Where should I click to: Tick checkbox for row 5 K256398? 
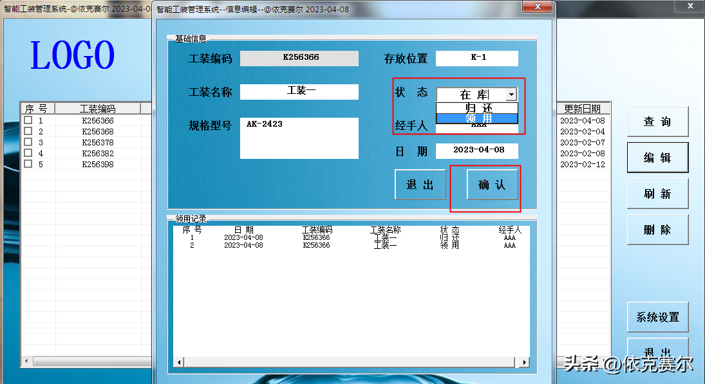click(x=28, y=163)
